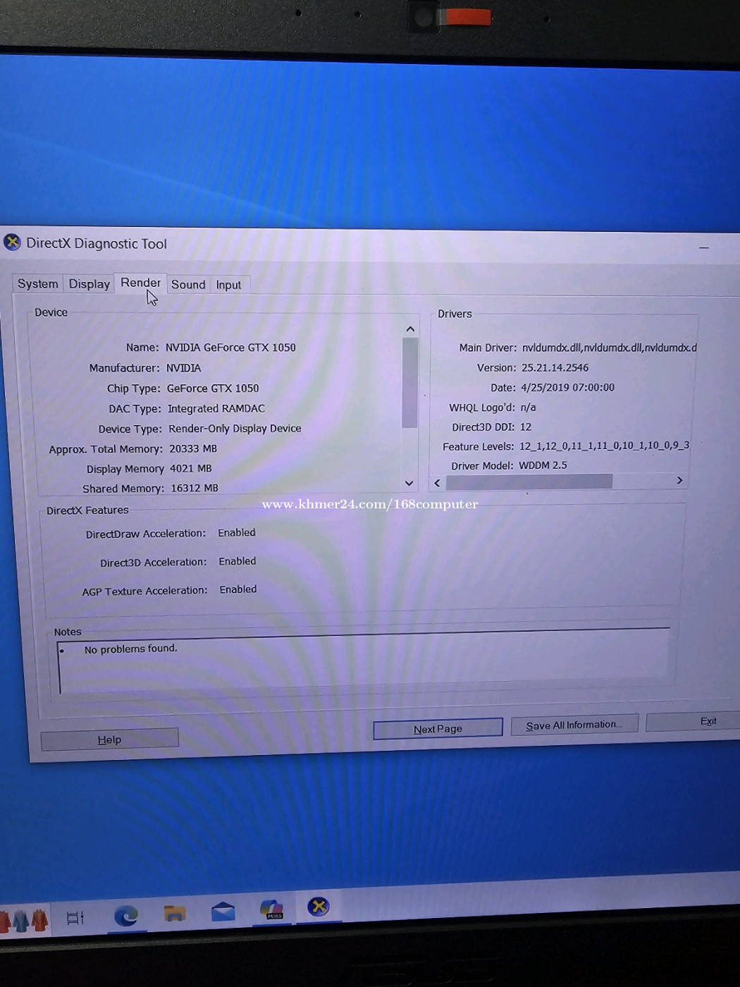Open File Explorer from the taskbar
740x987 pixels.
coord(175,914)
